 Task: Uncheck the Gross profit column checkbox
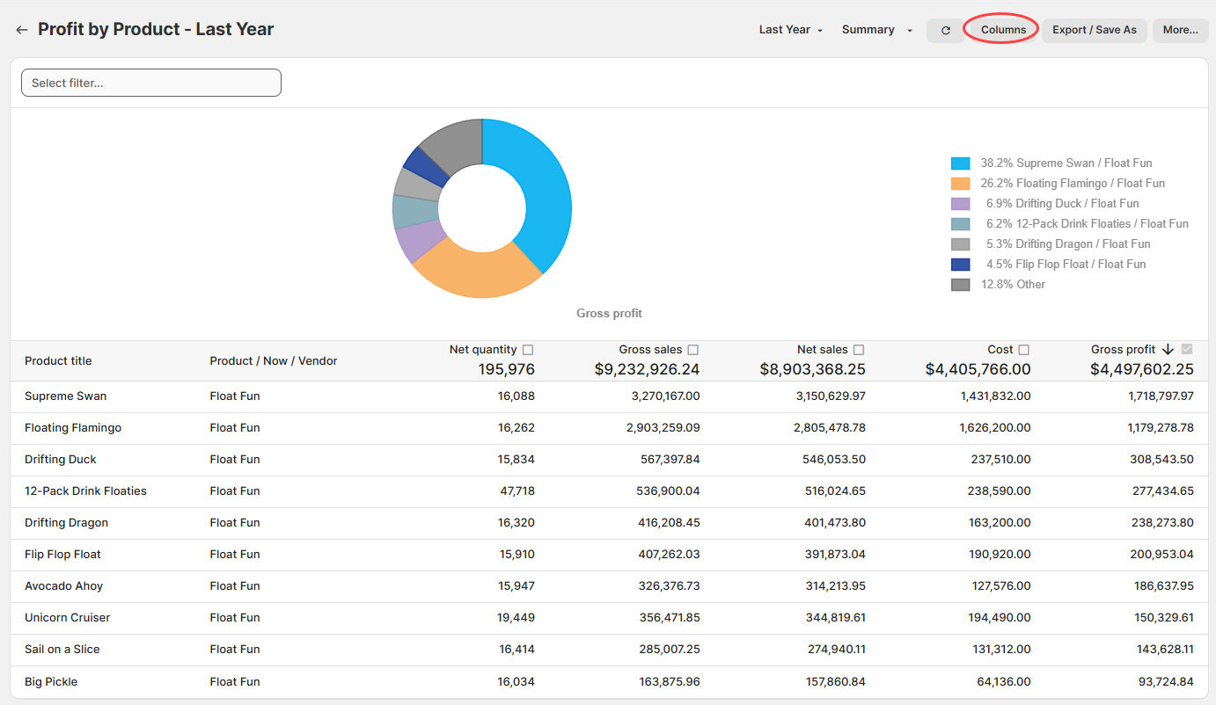(x=1187, y=350)
